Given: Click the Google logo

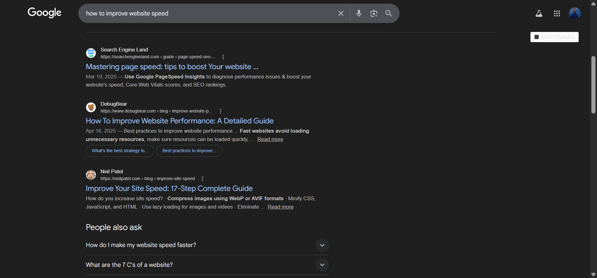Looking at the screenshot, I should click(x=44, y=13).
